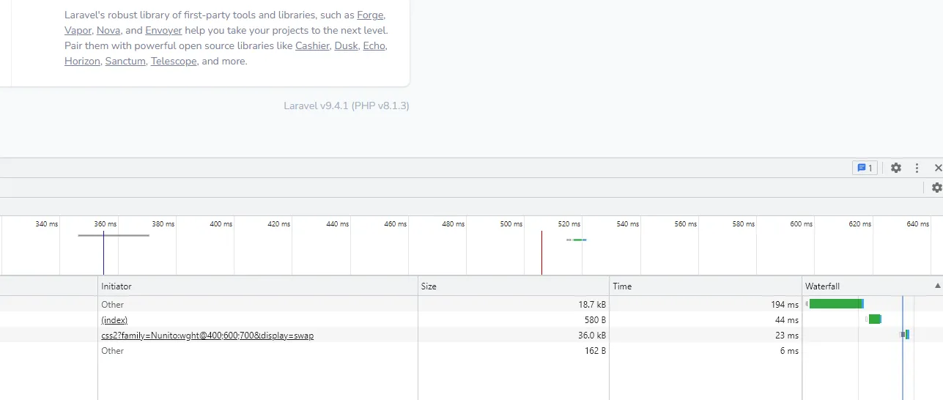Open the Sanctum link
The image size is (943, 400).
pyautogui.click(x=125, y=61)
